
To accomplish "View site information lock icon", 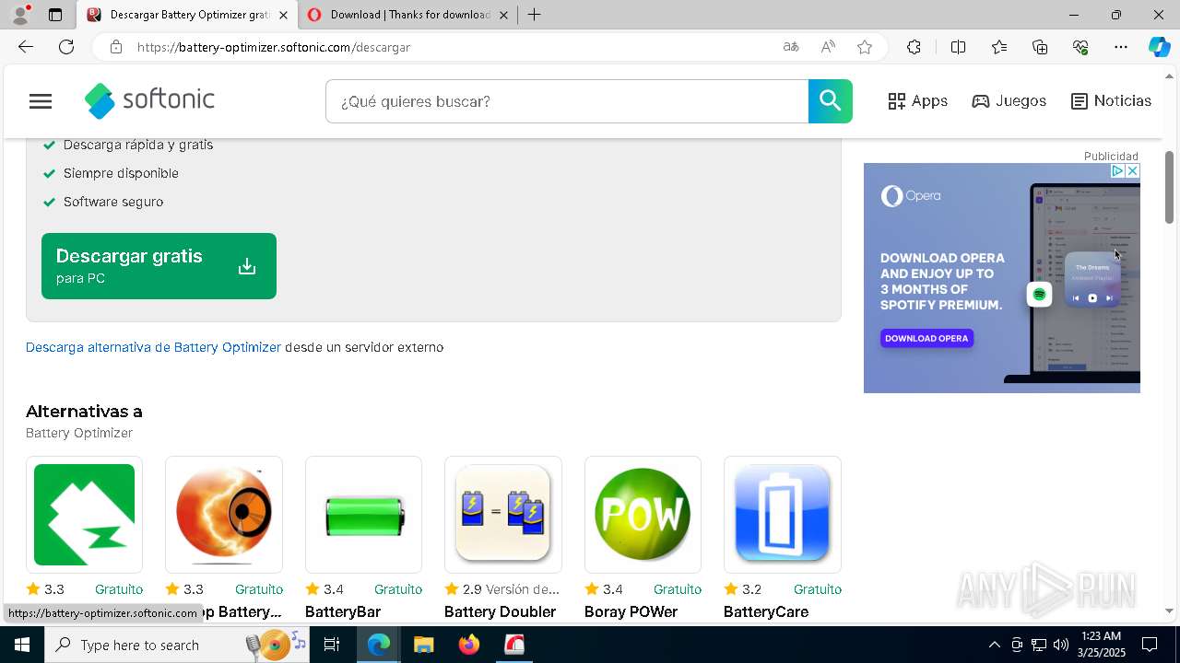I will click(115, 47).
